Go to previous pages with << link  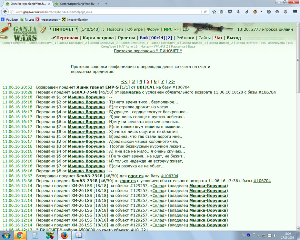pos(124,81)
